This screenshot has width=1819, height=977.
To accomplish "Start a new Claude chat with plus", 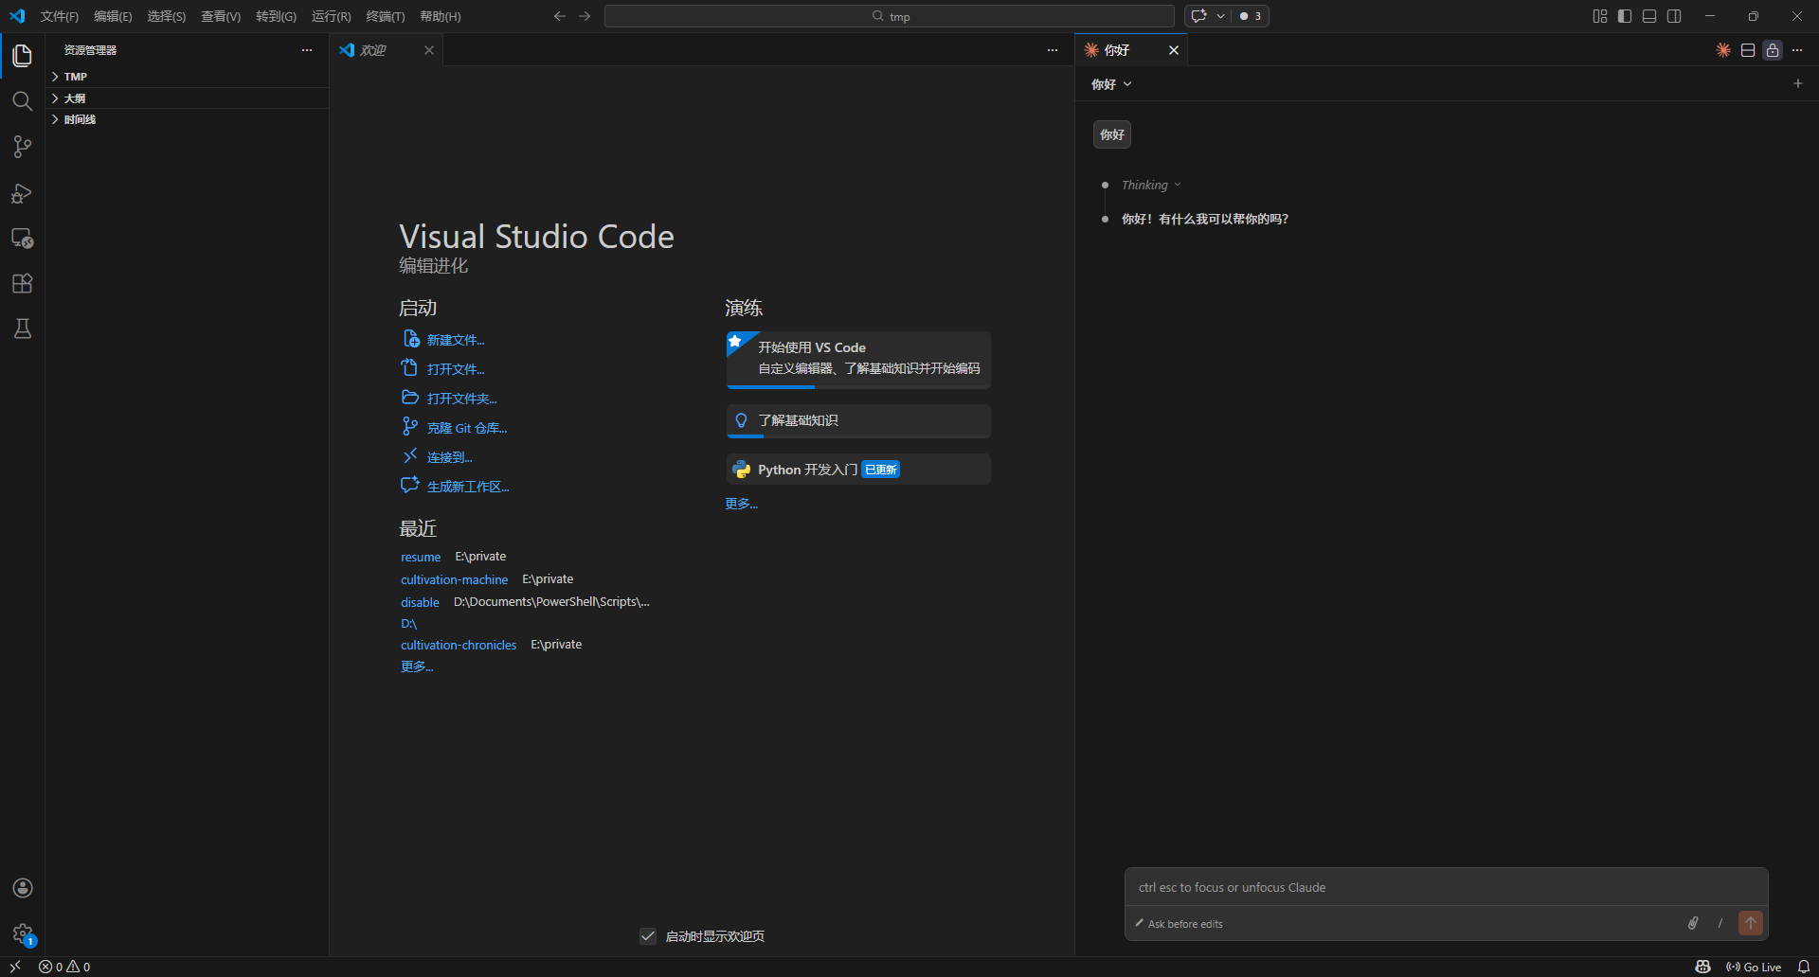I will [1798, 83].
